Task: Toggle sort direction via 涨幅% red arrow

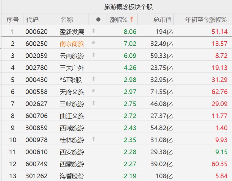Action: pyautogui.click(x=132, y=20)
